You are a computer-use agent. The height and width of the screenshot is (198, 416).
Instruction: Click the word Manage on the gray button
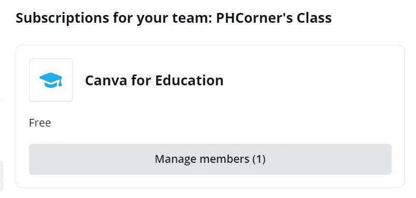pos(176,159)
